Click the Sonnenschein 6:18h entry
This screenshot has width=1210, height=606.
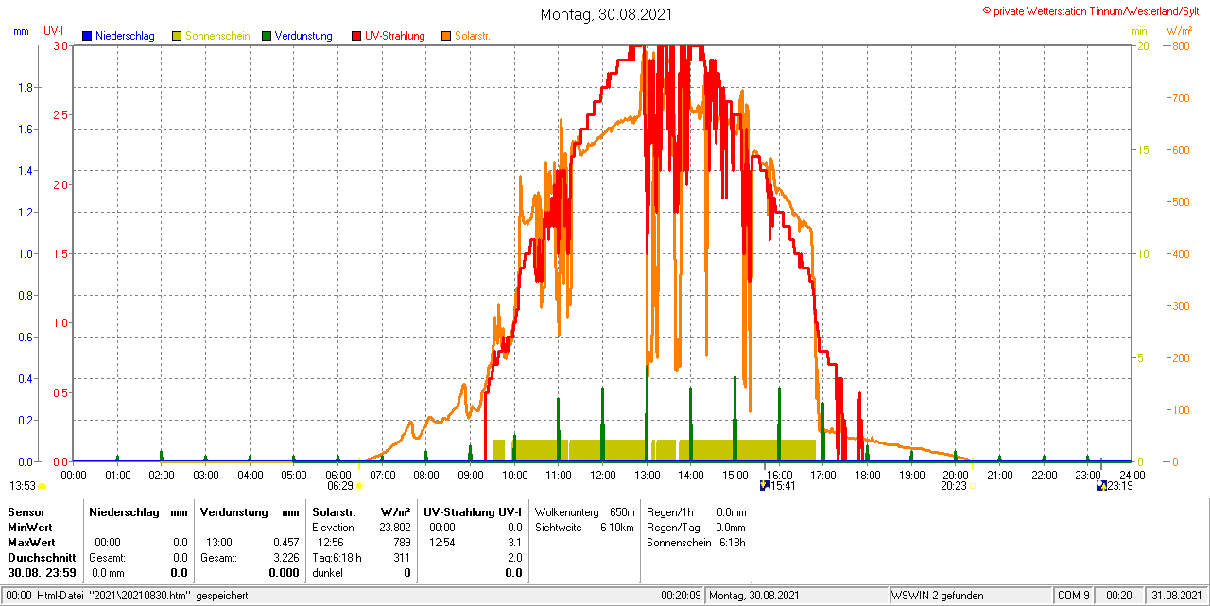(x=696, y=542)
